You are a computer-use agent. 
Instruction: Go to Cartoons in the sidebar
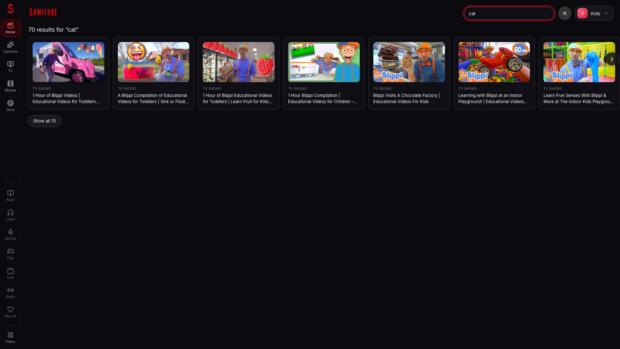(x=10, y=48)
